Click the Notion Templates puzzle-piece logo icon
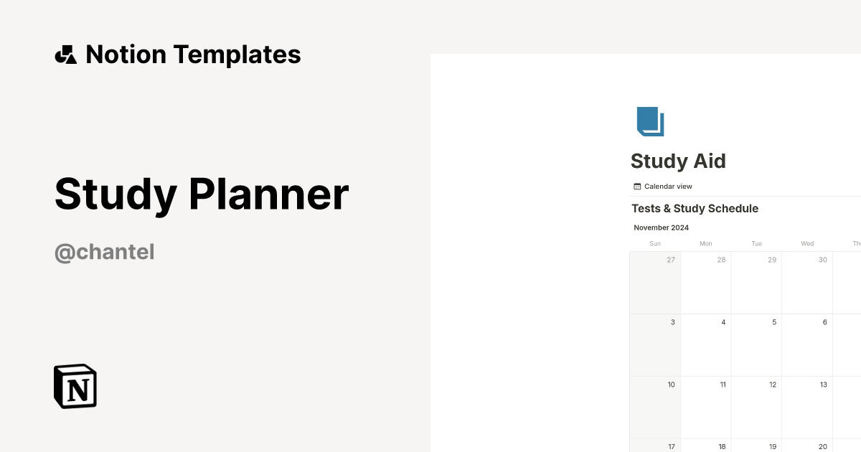861x452 pixels. click(65, 54)
